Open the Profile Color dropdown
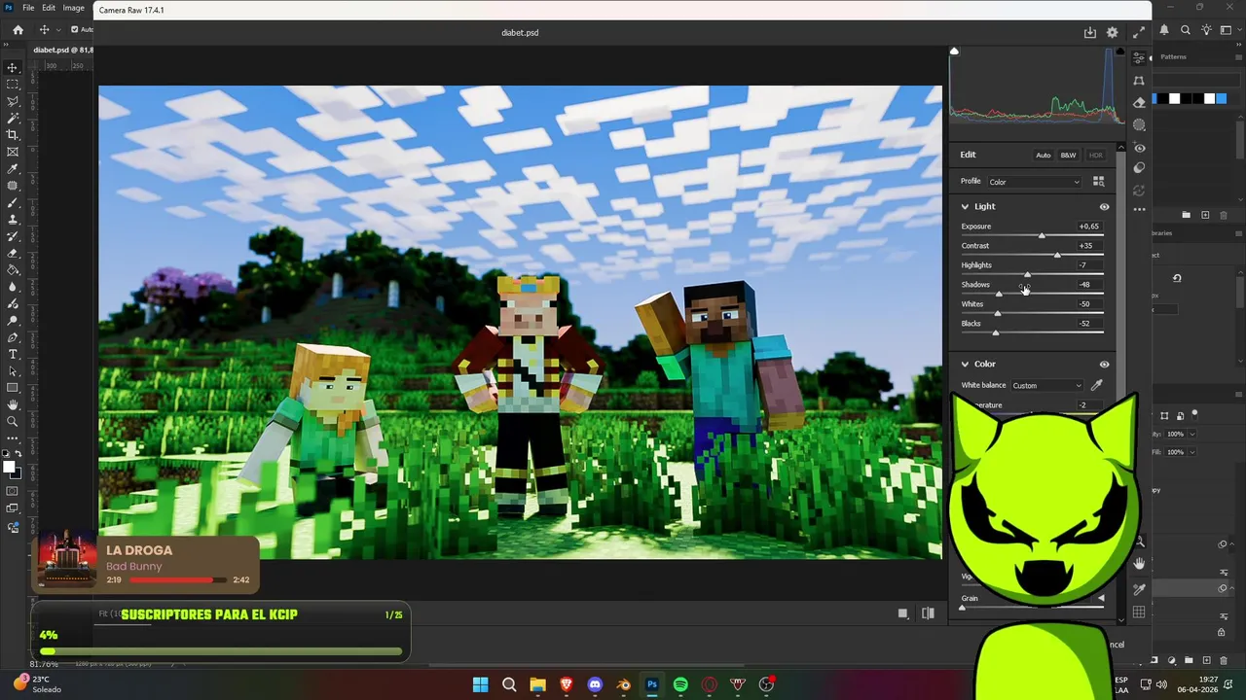This screenshot has height=700, width=1246. click(x=1034, y=182)
